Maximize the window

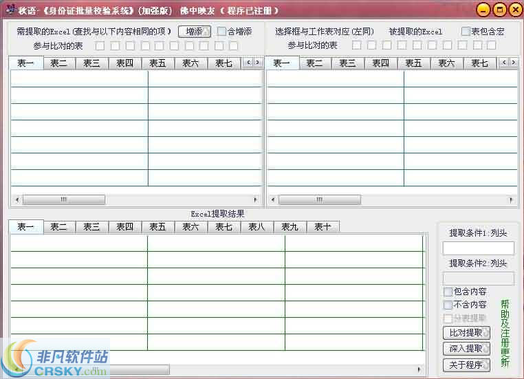tap(500, 10)
